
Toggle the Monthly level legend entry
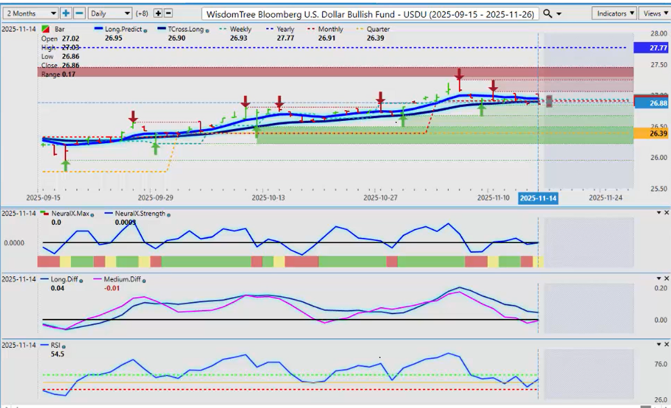point(326,30)
